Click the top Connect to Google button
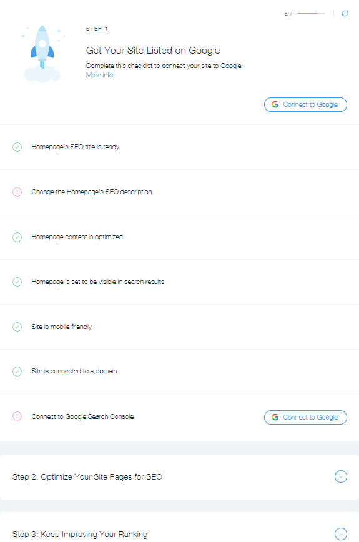Viewport: 359px width, 542px height. coord(305,104)
